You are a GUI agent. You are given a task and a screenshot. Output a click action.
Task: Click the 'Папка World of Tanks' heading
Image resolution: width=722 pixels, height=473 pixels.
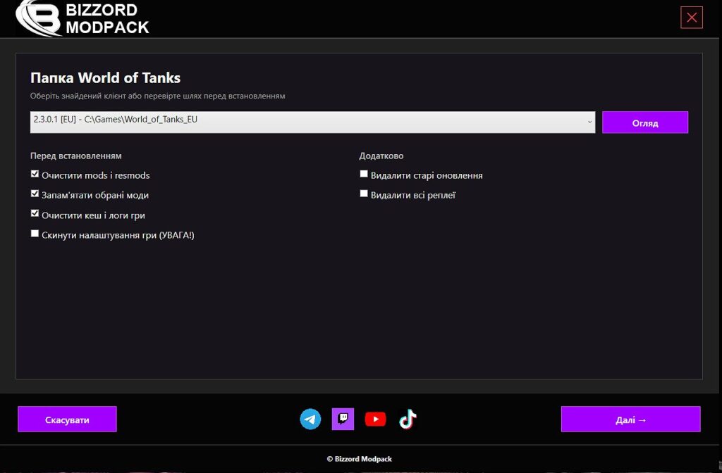106,77
